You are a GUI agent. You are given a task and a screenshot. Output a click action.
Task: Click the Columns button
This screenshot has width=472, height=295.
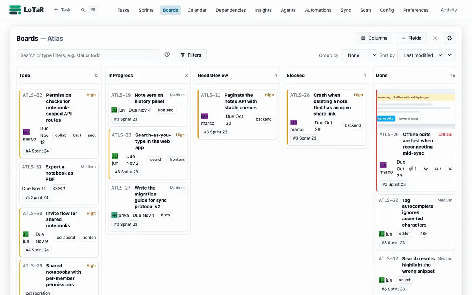point(374,38)
